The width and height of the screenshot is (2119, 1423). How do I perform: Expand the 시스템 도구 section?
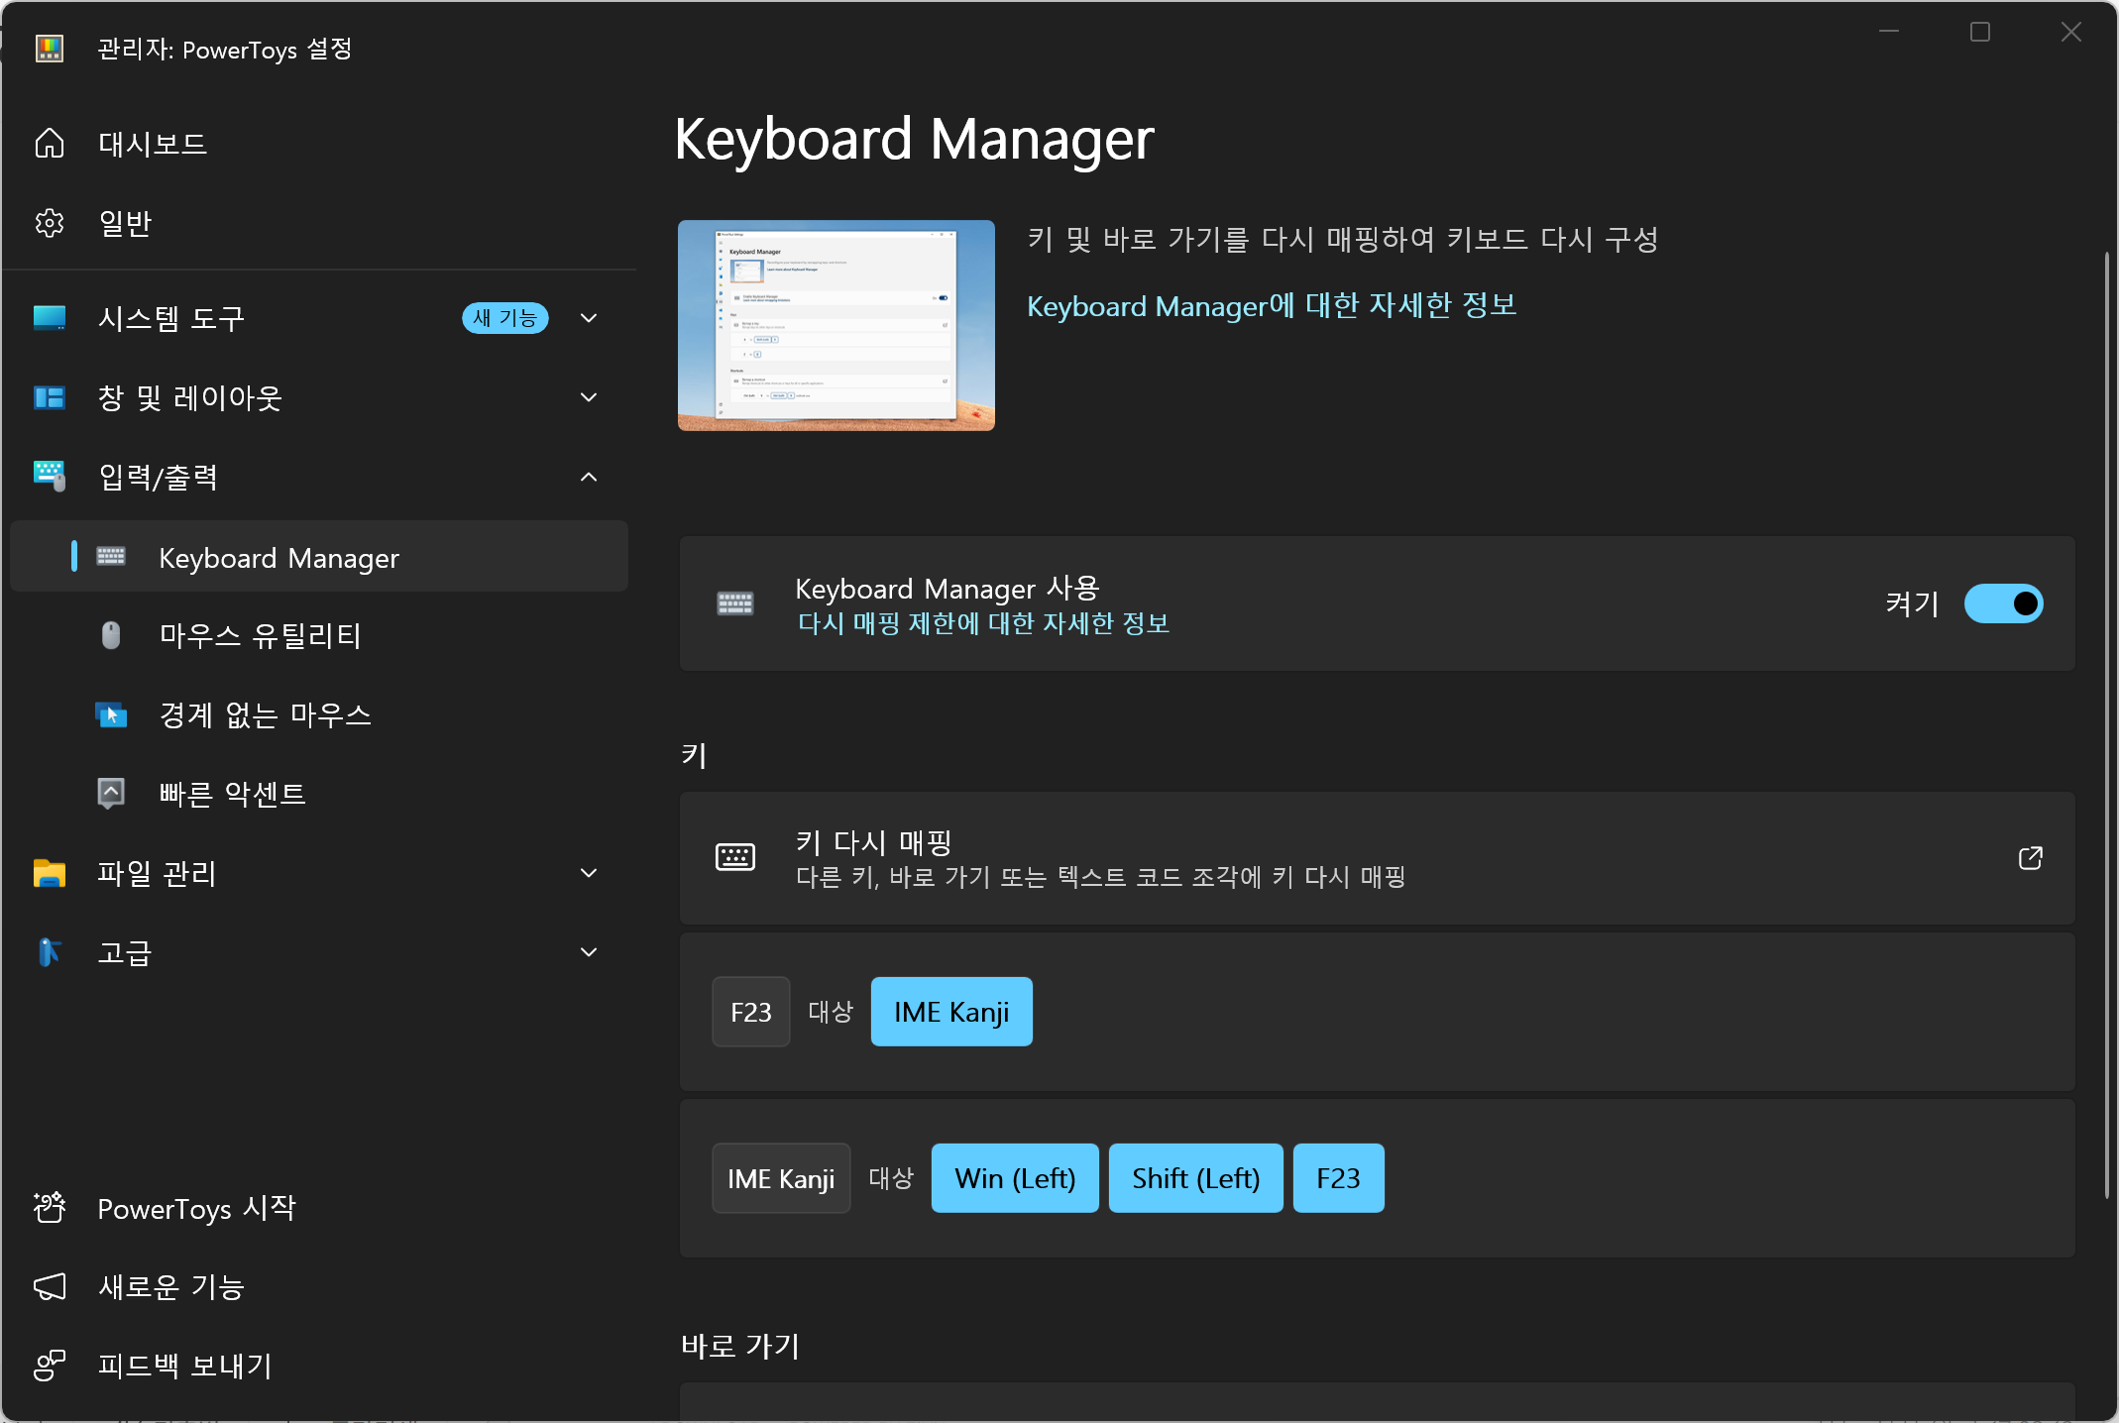tap(589, 318)
